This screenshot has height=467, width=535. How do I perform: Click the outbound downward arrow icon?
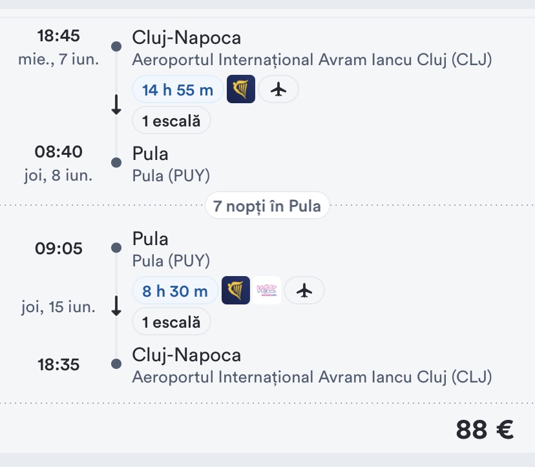(116, 105)
